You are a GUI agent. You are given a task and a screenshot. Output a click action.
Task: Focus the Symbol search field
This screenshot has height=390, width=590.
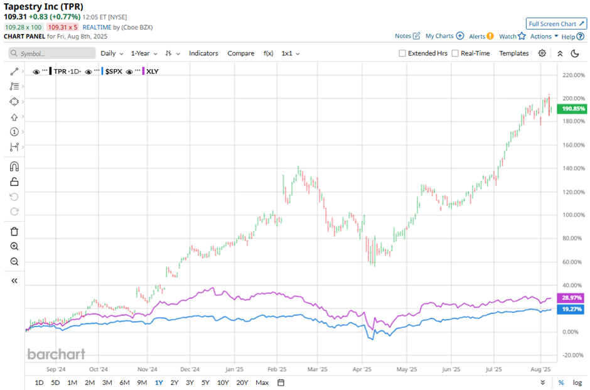pyautogui.click(x=52, y=53)
